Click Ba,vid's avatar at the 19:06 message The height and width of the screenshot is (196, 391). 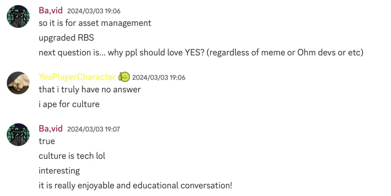tap(18, 16)
